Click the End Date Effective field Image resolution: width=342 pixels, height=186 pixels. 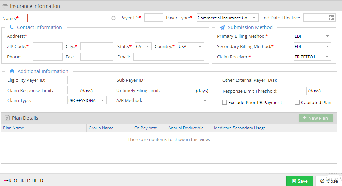coord(319,18)
